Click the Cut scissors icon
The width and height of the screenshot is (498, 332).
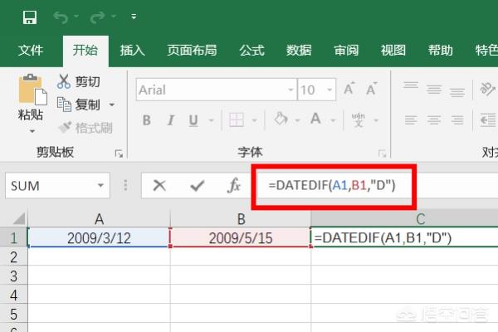66,81
